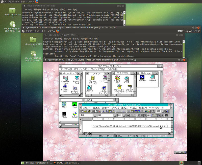
Task: Toggle bulleted list formatting in Word
Action: pos(156,115)
